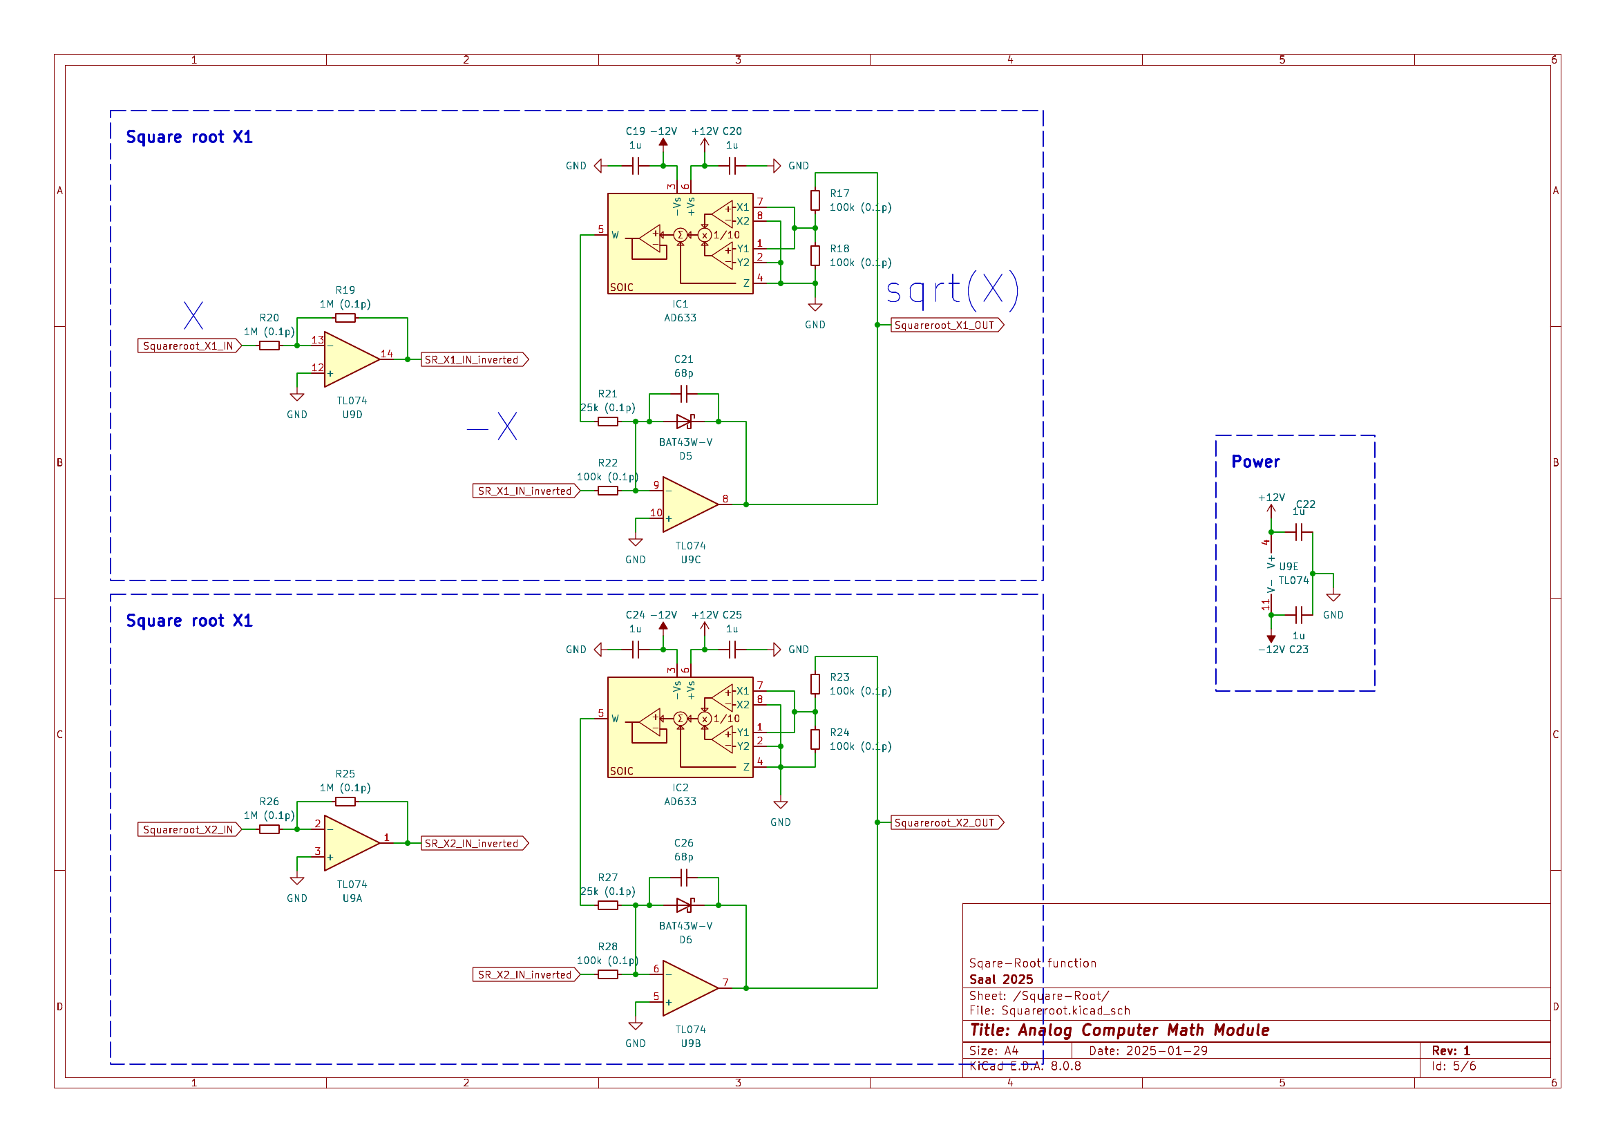Select Schottky diode D5 symbol
Screen dimensions: 1616x1143
tap(685, 422)
